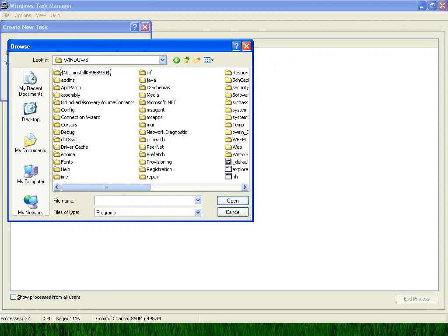Click scroll right arrow in file list

click(x=245, y=187)
